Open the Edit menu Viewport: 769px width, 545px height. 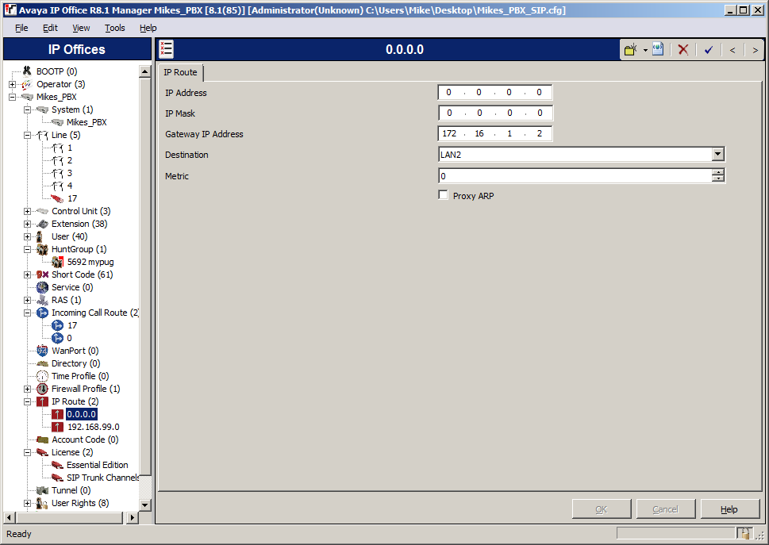point(50,28)
